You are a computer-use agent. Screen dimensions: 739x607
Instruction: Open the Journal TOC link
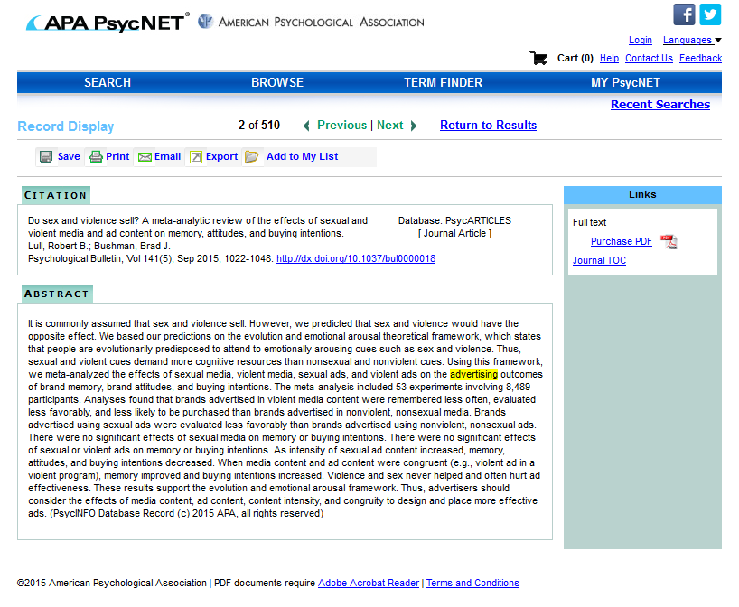[599, 261]
